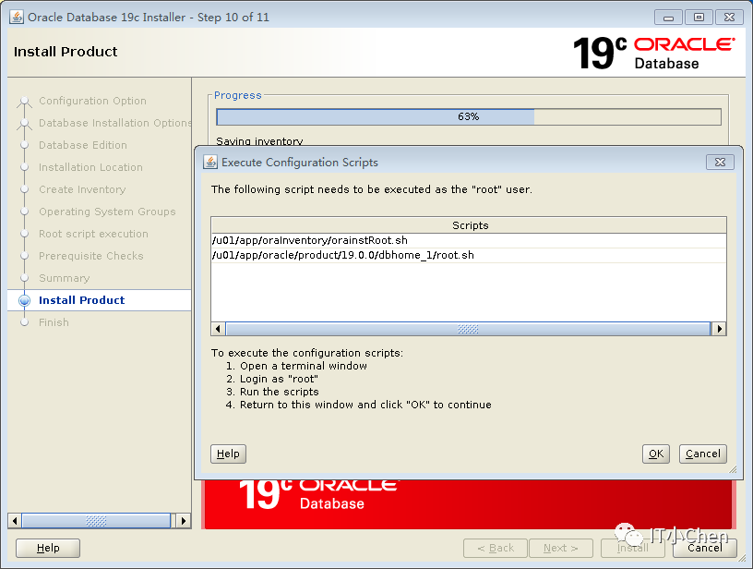Select Prerequisite Checks step
This screenshot has width=753, height=569.
pos(90,256)
